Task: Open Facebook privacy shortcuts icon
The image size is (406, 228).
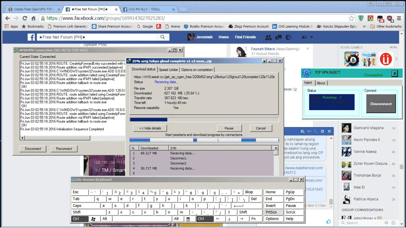Action: tap(304, 37)
